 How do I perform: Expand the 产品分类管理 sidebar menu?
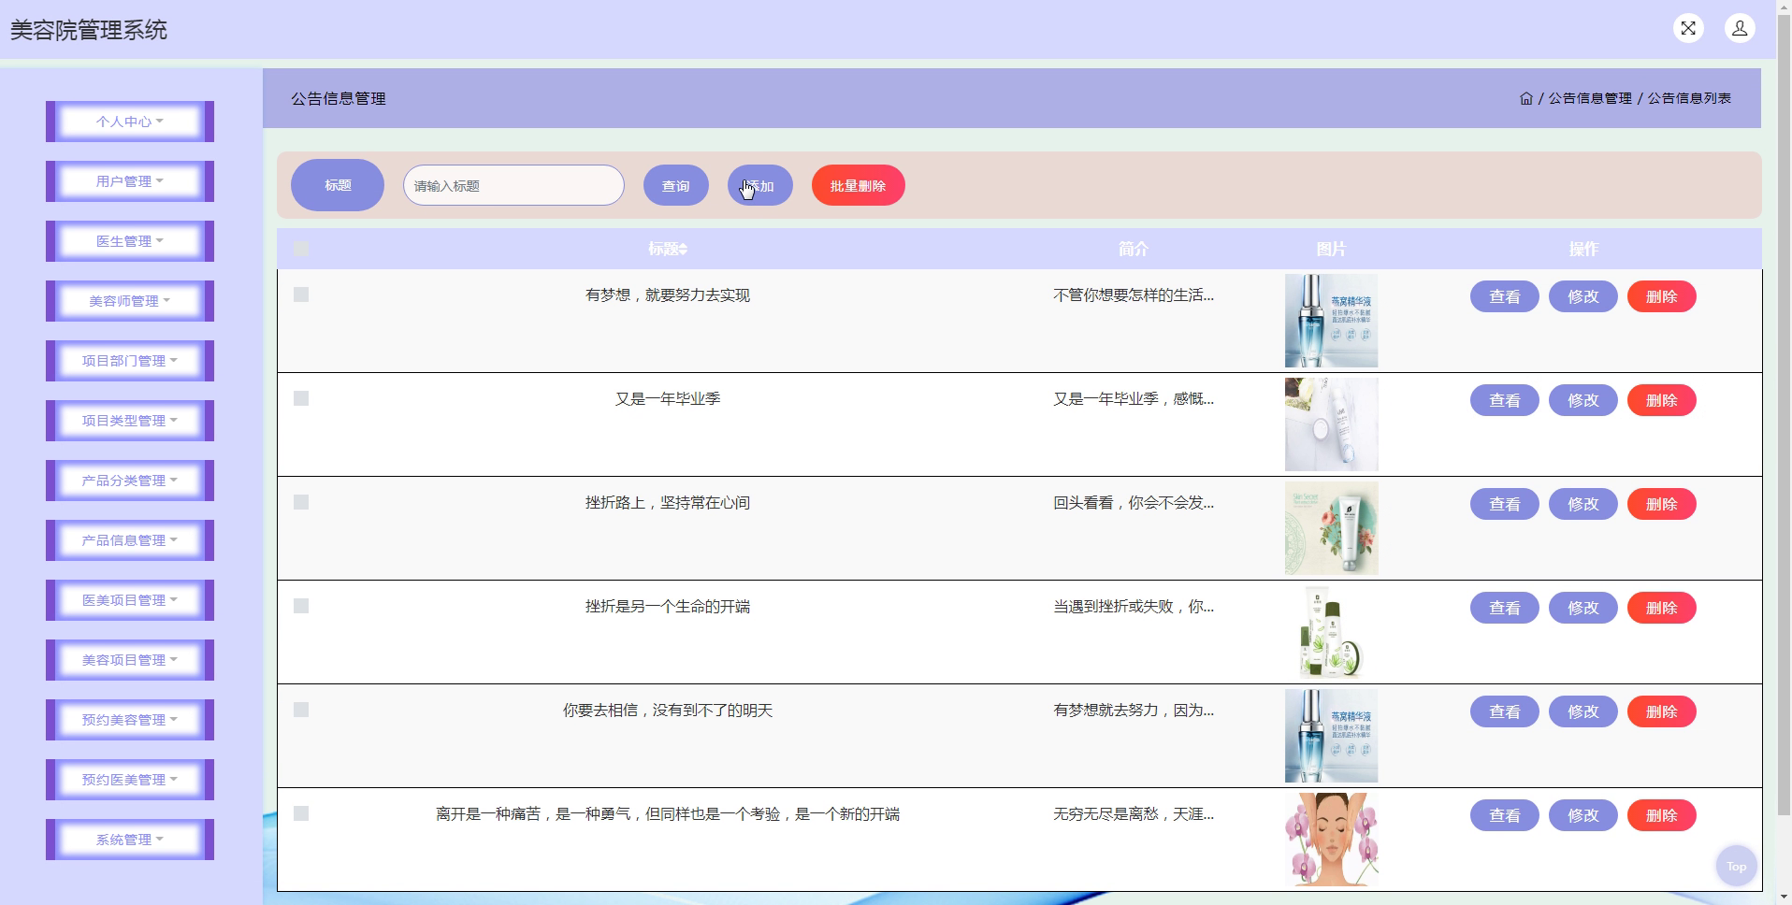130,481
